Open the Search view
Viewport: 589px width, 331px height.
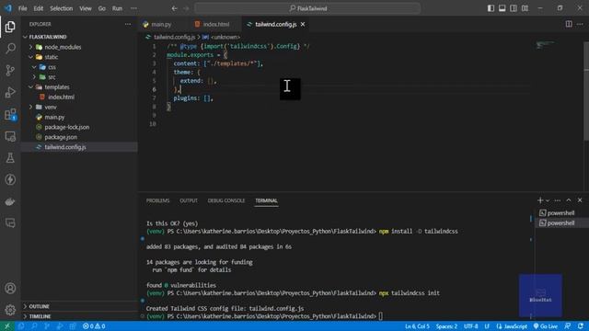(10, 49)
